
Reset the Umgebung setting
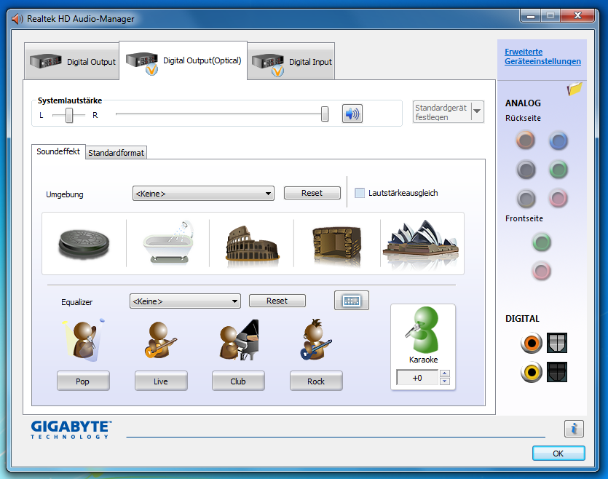[x=312, y=193]
